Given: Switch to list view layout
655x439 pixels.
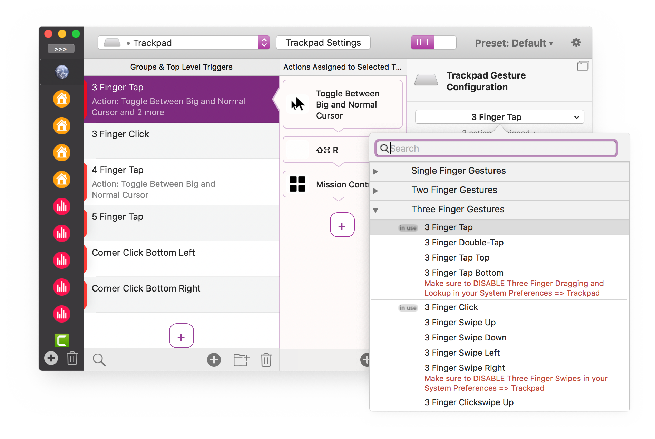Looking at the screenshot, I should (445, 42).
